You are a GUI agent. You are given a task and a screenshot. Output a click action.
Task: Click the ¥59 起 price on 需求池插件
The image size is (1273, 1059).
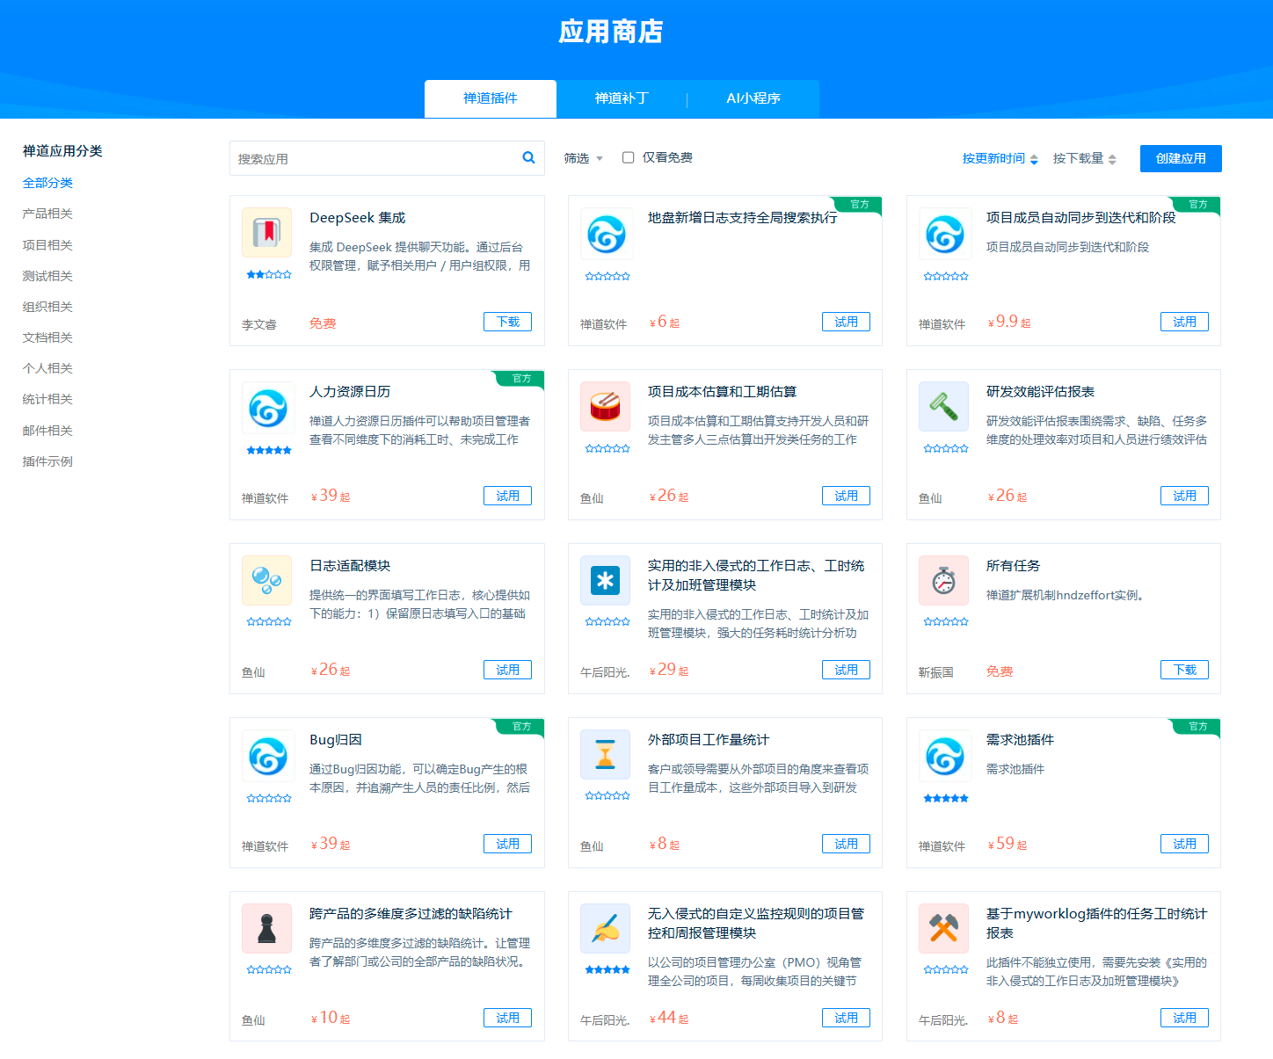1007,844
